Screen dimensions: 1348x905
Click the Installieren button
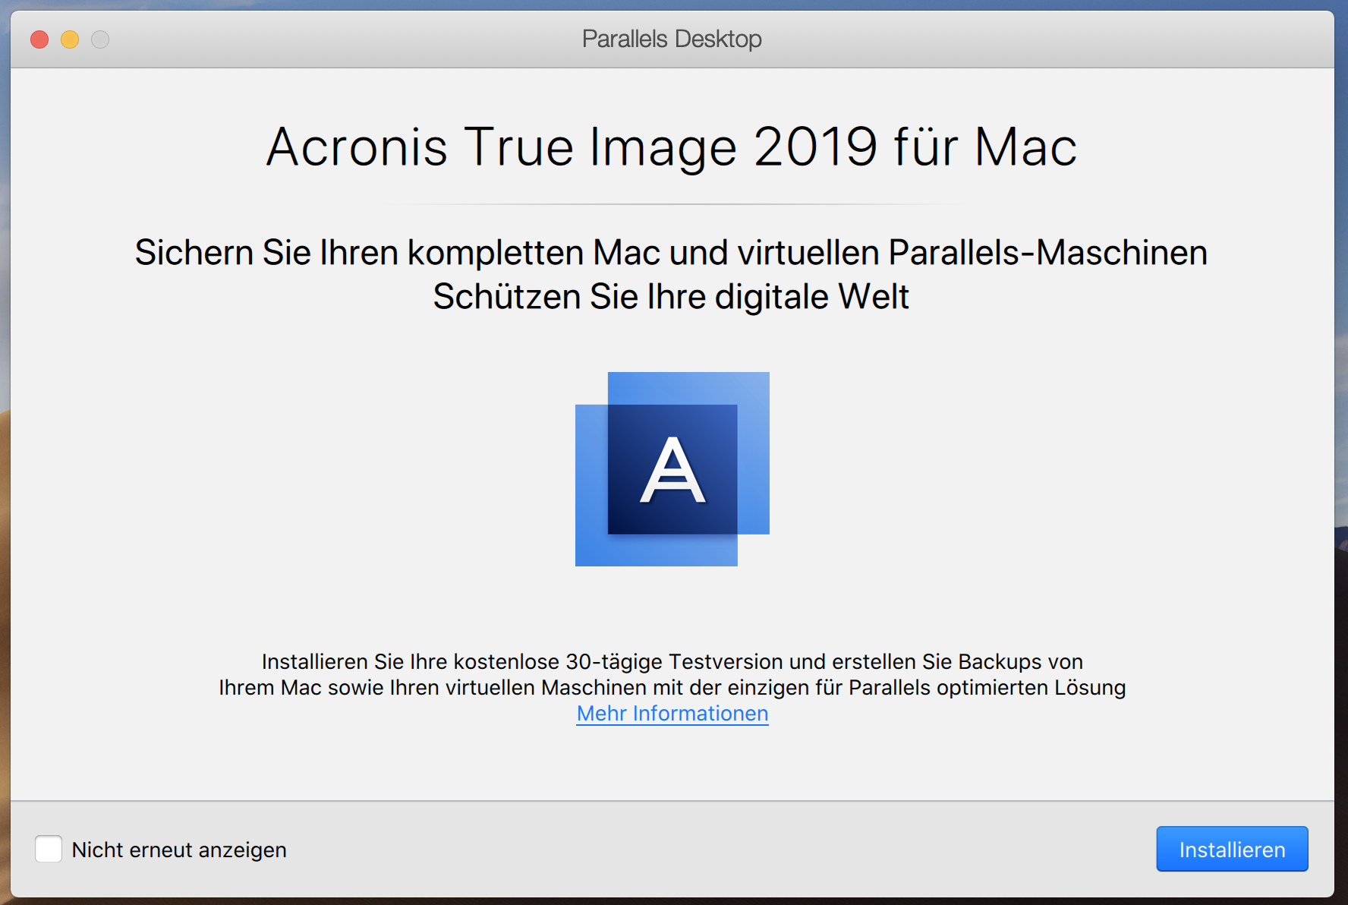point(1232,849)
